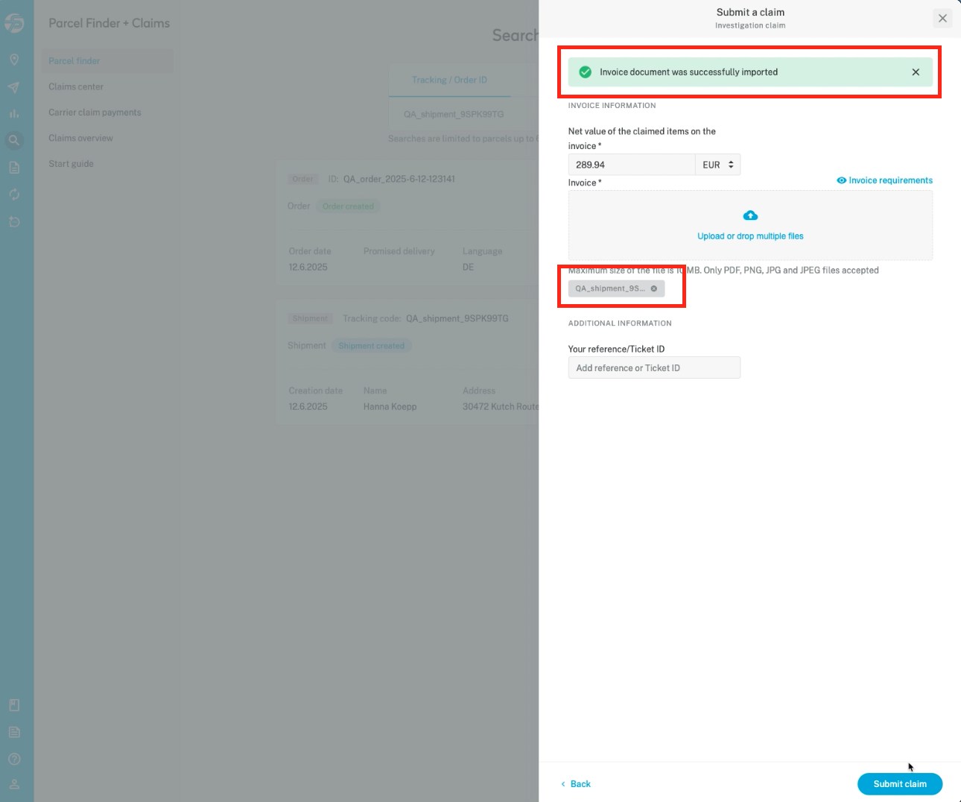Click the company logo in the sidebar
This screenshot has width=961, height=802.
(x=14, y=24)
